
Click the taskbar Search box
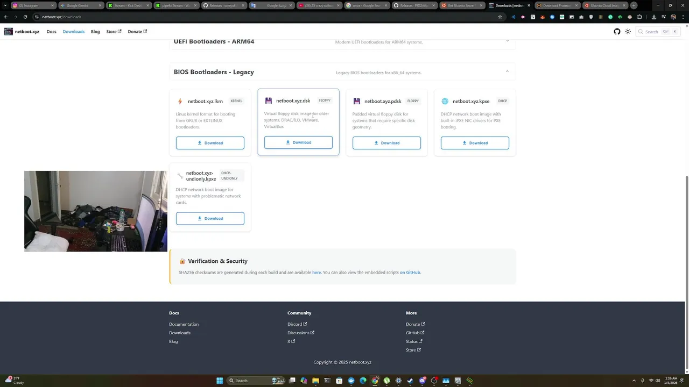coord(256,381)
